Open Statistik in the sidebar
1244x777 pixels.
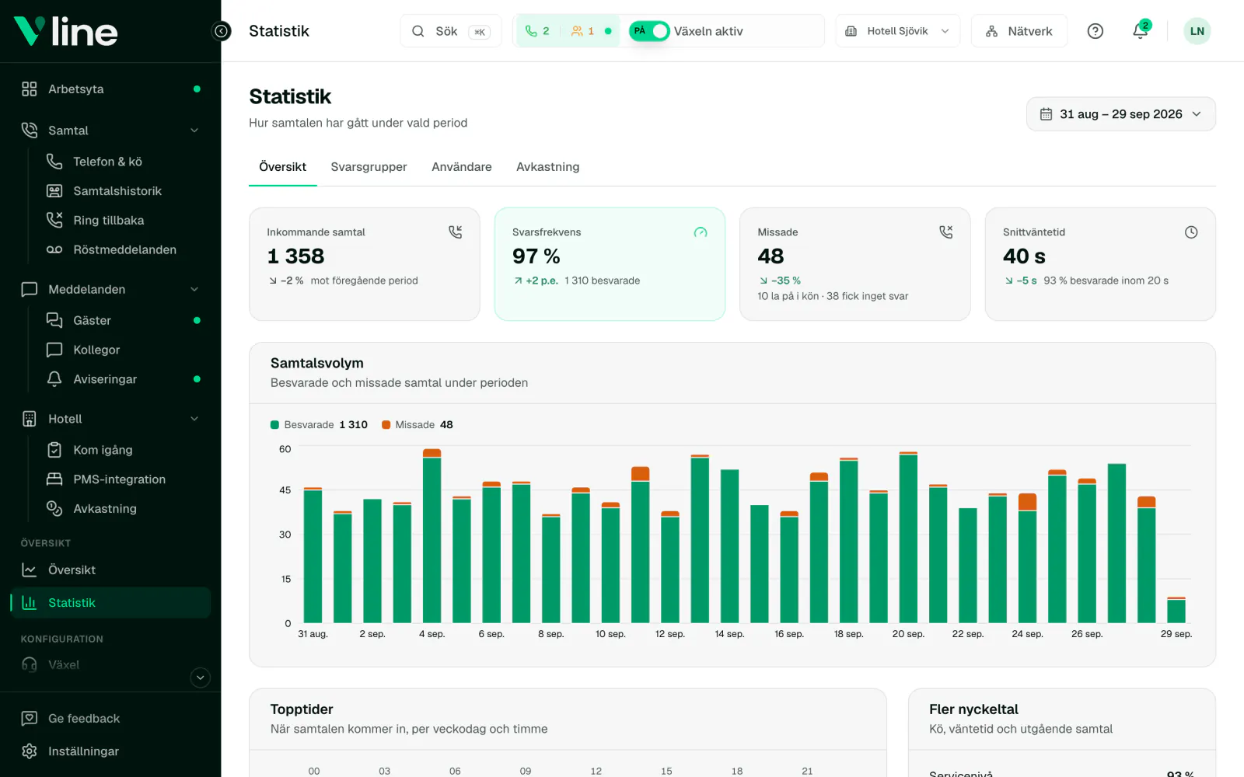coord(110,602)
